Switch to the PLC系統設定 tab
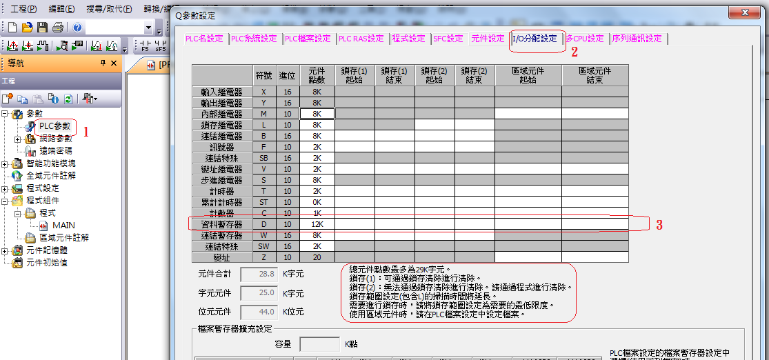This screenshot has height=360, width=769. pyautogui.click(x=254, y=39)
